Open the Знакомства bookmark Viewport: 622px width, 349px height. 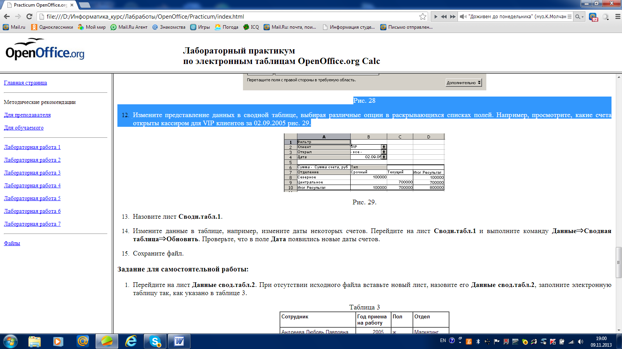pos(169,27)
